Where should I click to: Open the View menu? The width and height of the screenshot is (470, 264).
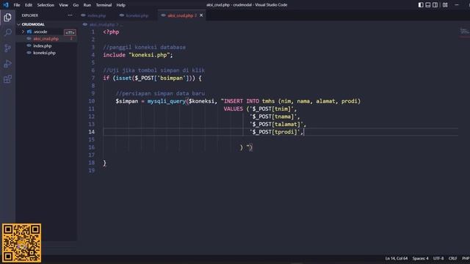pyautogui.click(x=63, y=5)
